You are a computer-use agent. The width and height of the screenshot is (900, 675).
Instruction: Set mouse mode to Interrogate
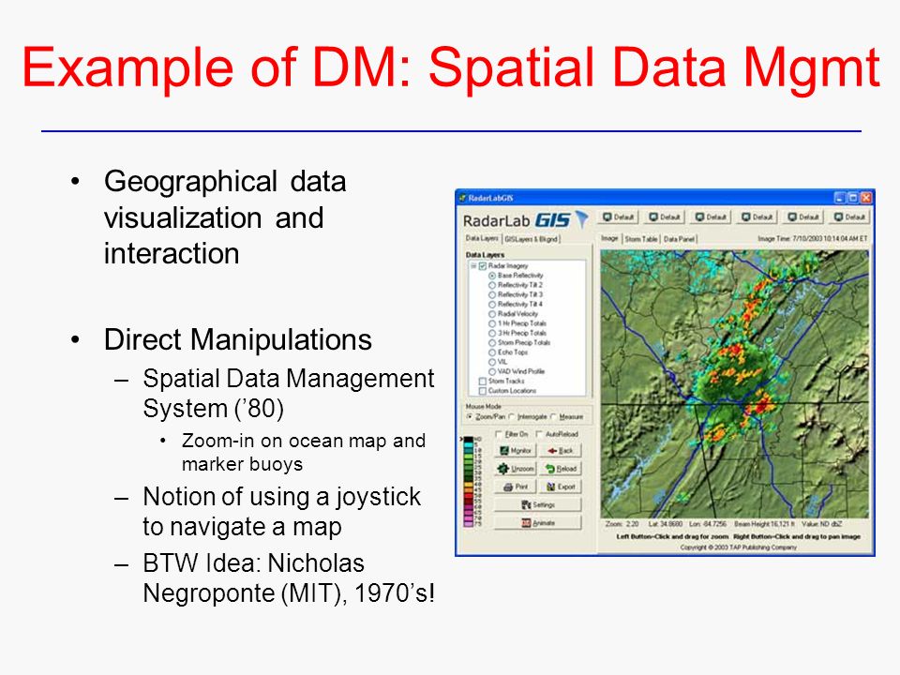[512, 416]
